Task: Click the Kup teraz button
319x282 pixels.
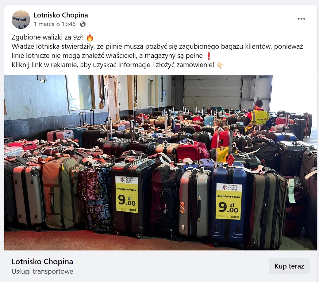Action: coord(289,266)
